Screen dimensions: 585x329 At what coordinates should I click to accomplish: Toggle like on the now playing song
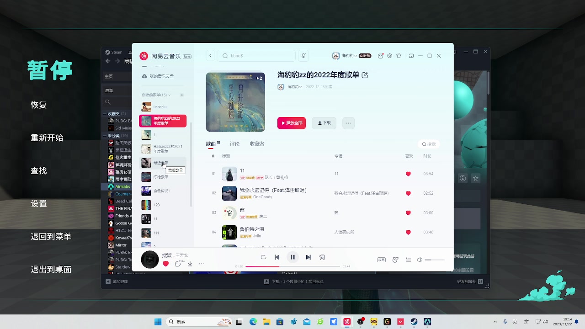point(165,264)
